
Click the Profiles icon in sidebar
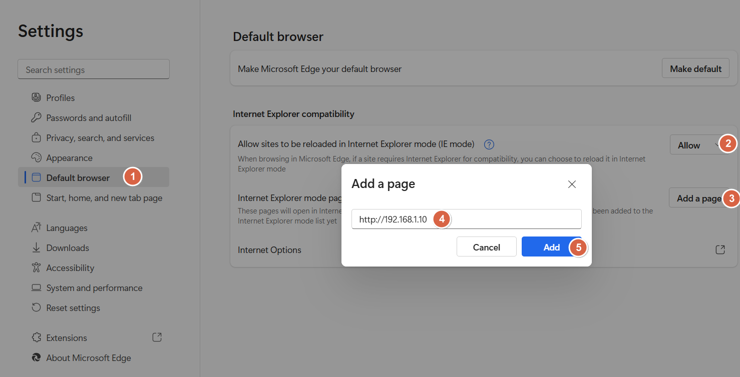(x=36, y=97)
